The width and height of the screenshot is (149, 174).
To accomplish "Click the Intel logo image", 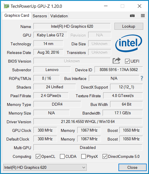I will tap(129, 43).
